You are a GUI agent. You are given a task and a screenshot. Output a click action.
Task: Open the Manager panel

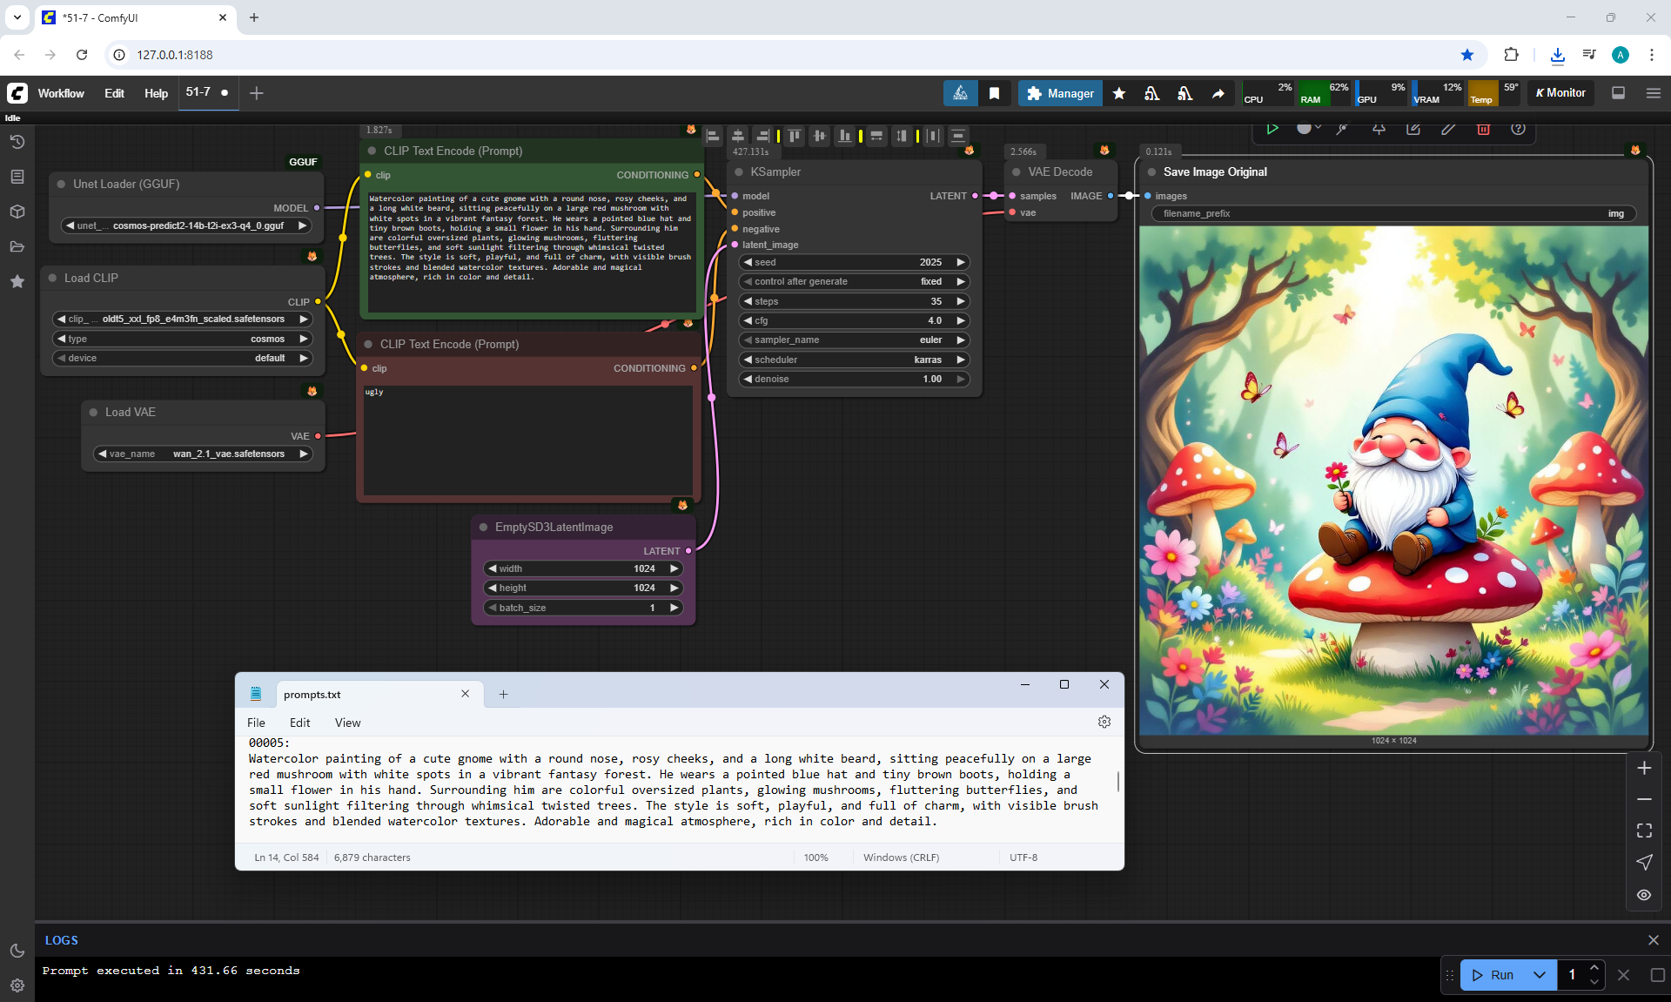point(1060,93)
